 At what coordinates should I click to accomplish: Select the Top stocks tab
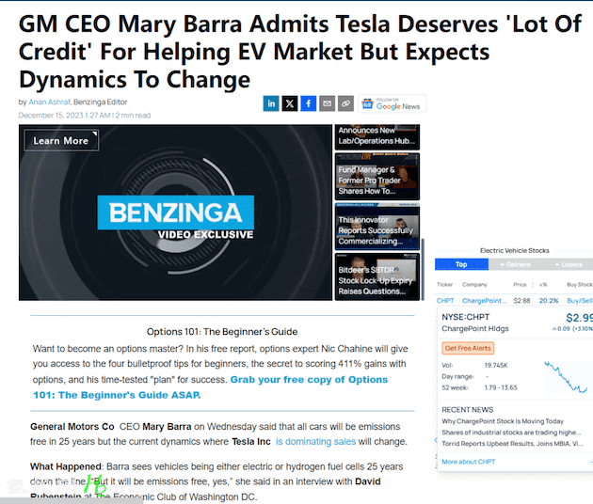pos(461,264)
